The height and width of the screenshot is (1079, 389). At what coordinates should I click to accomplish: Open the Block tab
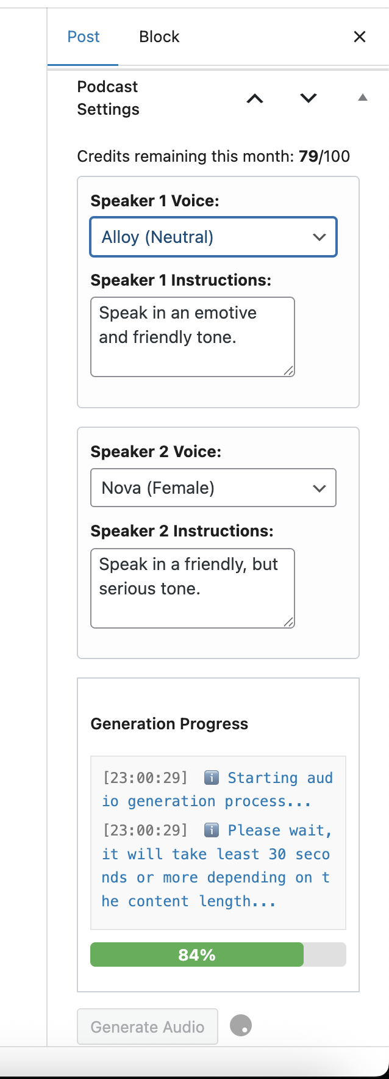[x=159, y=37]
